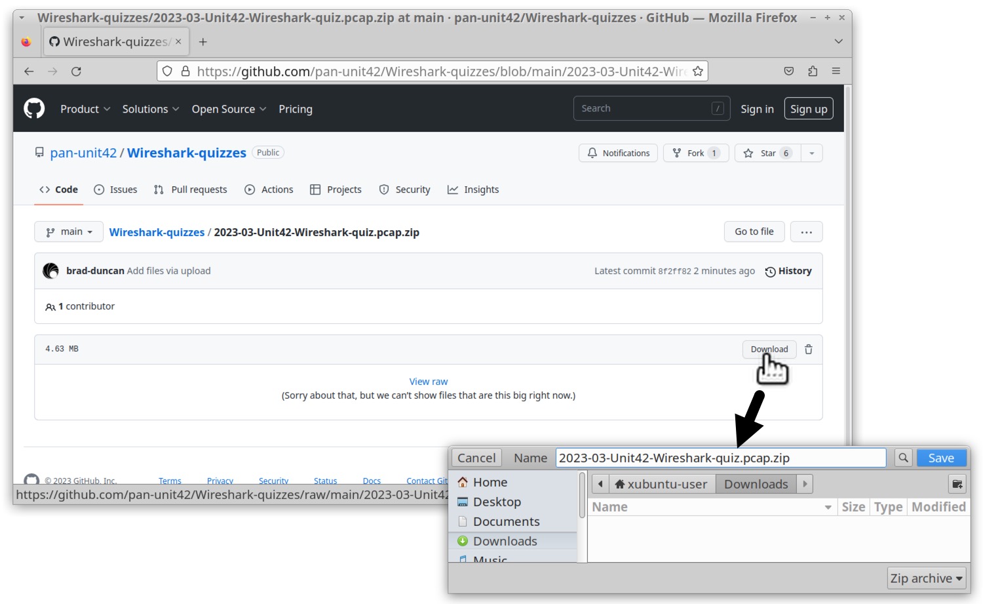Open the main branch selector dropdown
983x604 pixels.
click(x=69, y=232)
